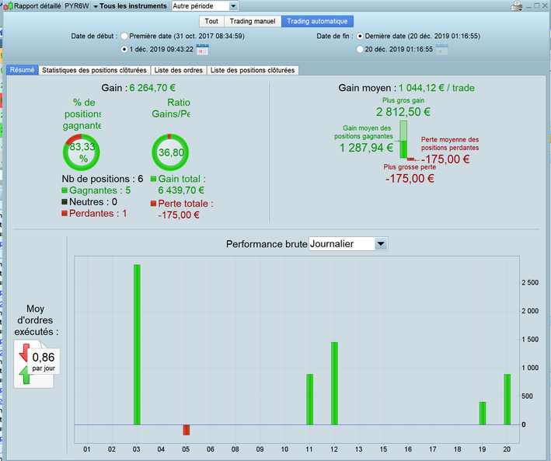The width and height of the screenshot is (551, 461).
Task: Click the print icon in title bar
Action: click(x=517, y=6)
